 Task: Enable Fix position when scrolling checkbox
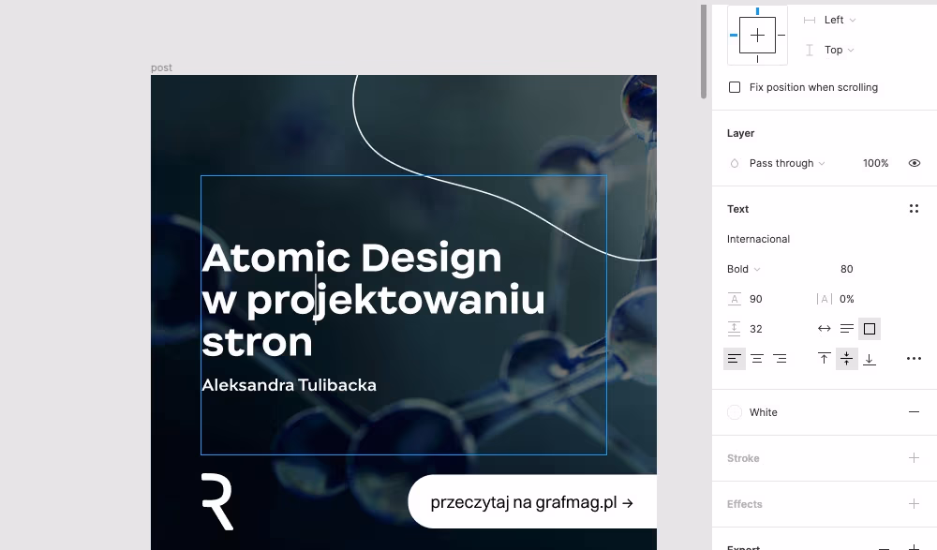pos(735,87)
